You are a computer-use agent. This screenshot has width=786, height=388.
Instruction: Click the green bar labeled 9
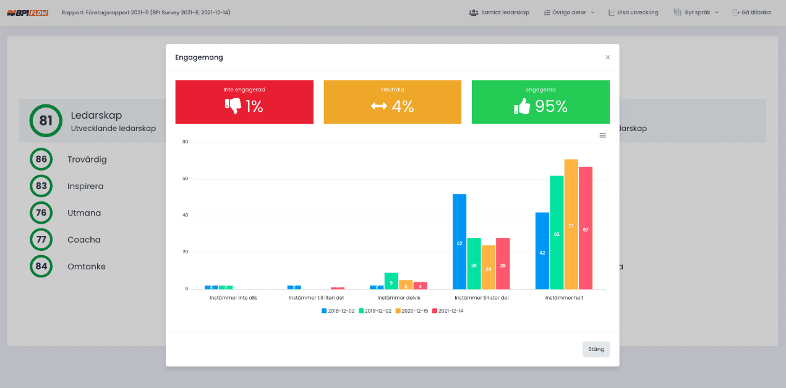[x=391, y=281]
